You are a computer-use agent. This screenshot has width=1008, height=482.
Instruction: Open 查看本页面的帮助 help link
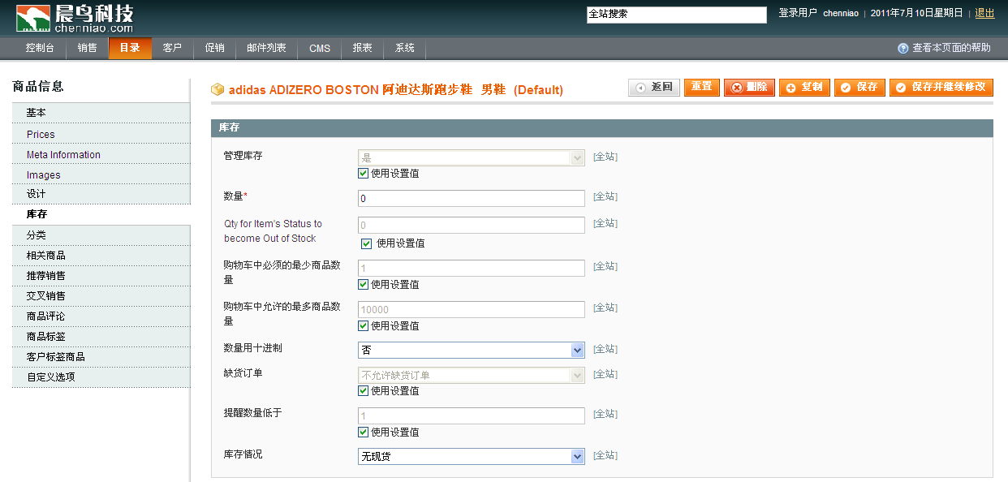pos(951,49)
